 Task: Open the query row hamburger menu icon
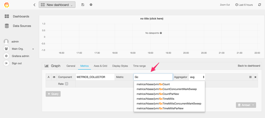pyautogui.click(x=250, y=77)
